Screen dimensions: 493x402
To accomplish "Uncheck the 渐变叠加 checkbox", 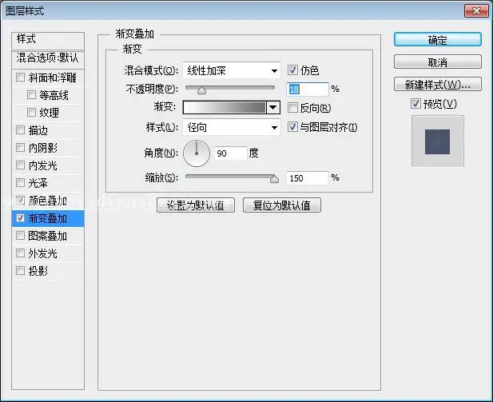I will pos(20,217).
